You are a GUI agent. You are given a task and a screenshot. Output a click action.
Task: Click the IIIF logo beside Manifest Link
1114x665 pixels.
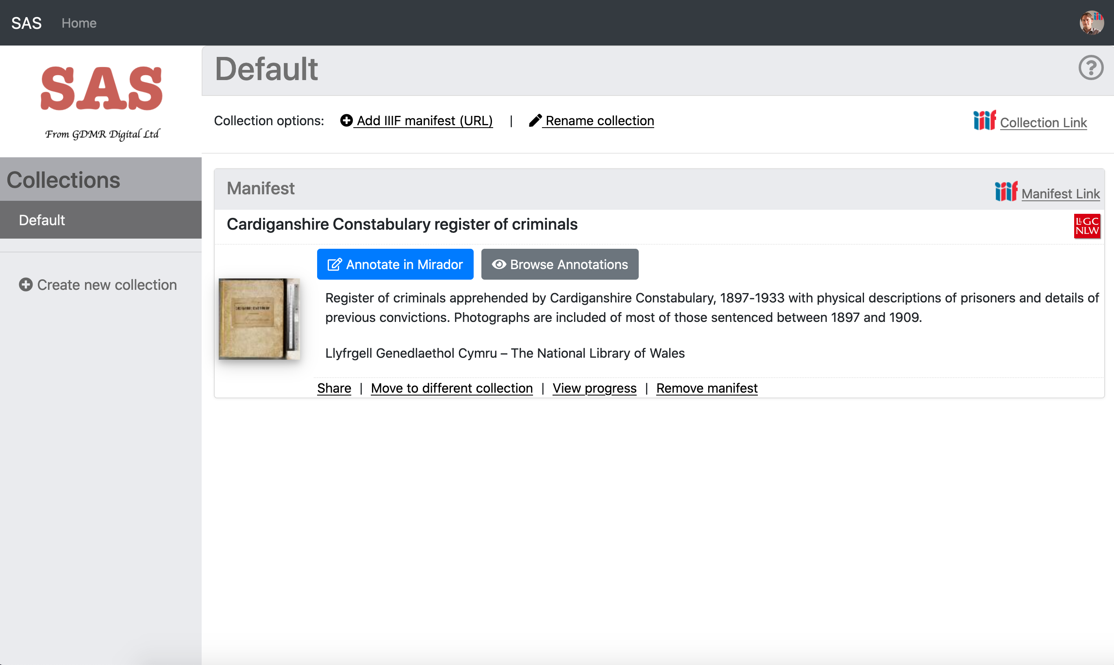click(1006, 191)
